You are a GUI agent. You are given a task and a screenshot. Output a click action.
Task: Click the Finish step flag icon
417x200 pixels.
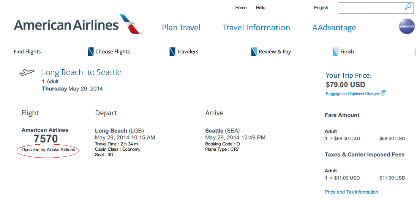(x=335, y=52)
